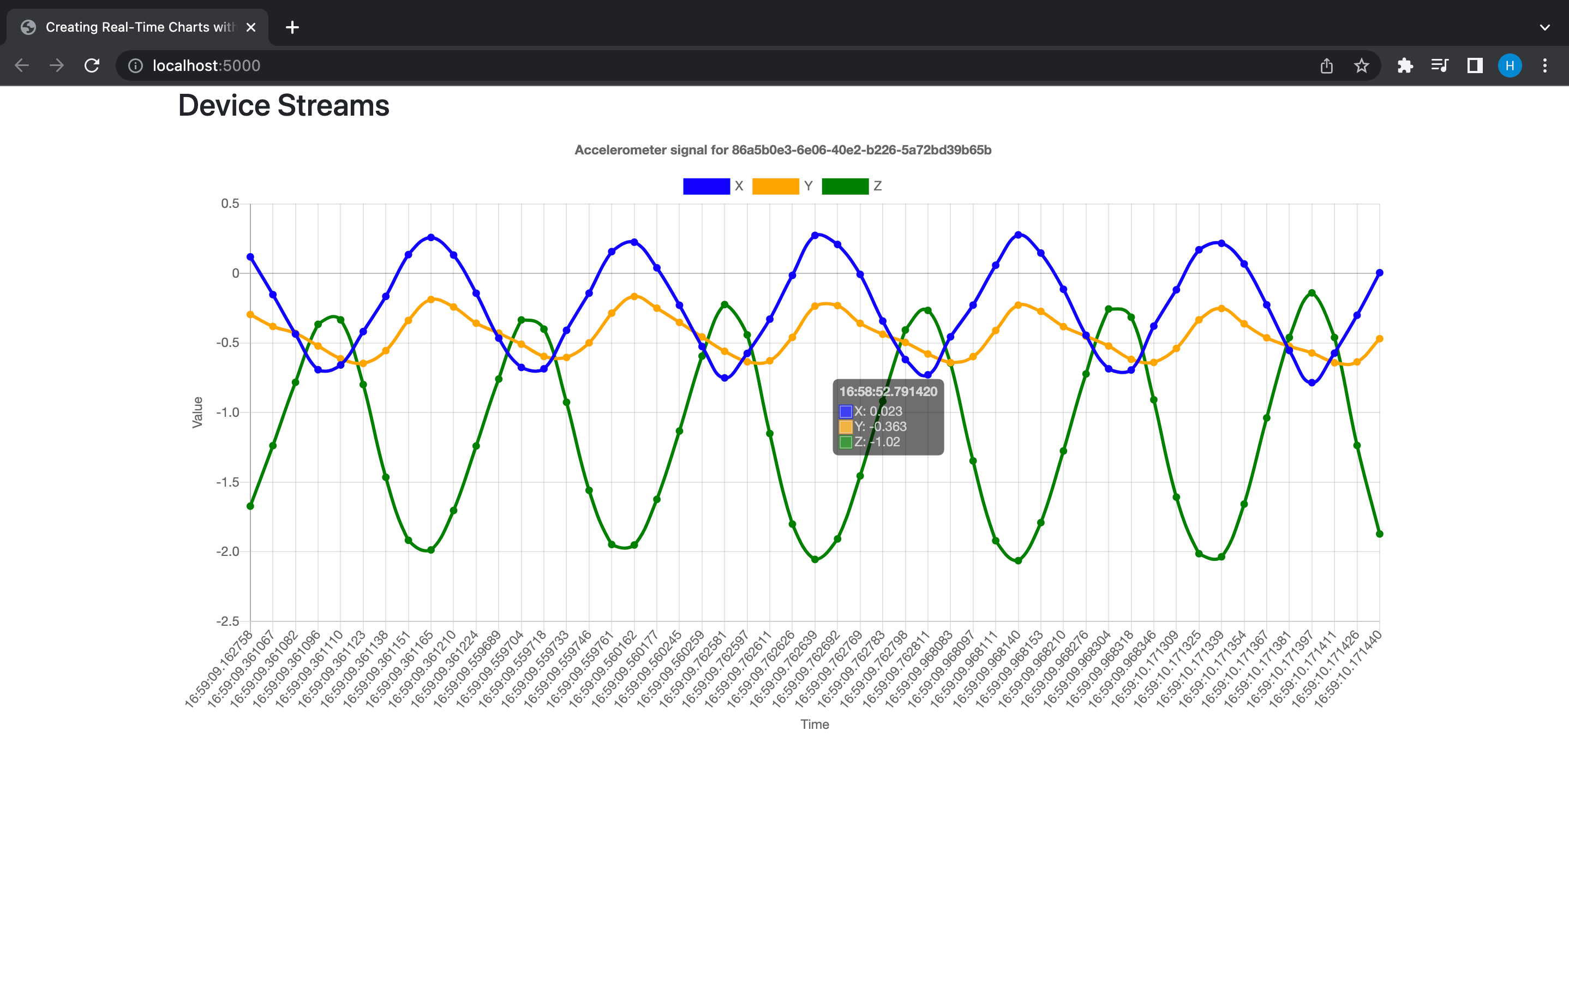Expand the tab search chevron
The width and height of the screenshot is (1569, 982).
click(1545, 27)
